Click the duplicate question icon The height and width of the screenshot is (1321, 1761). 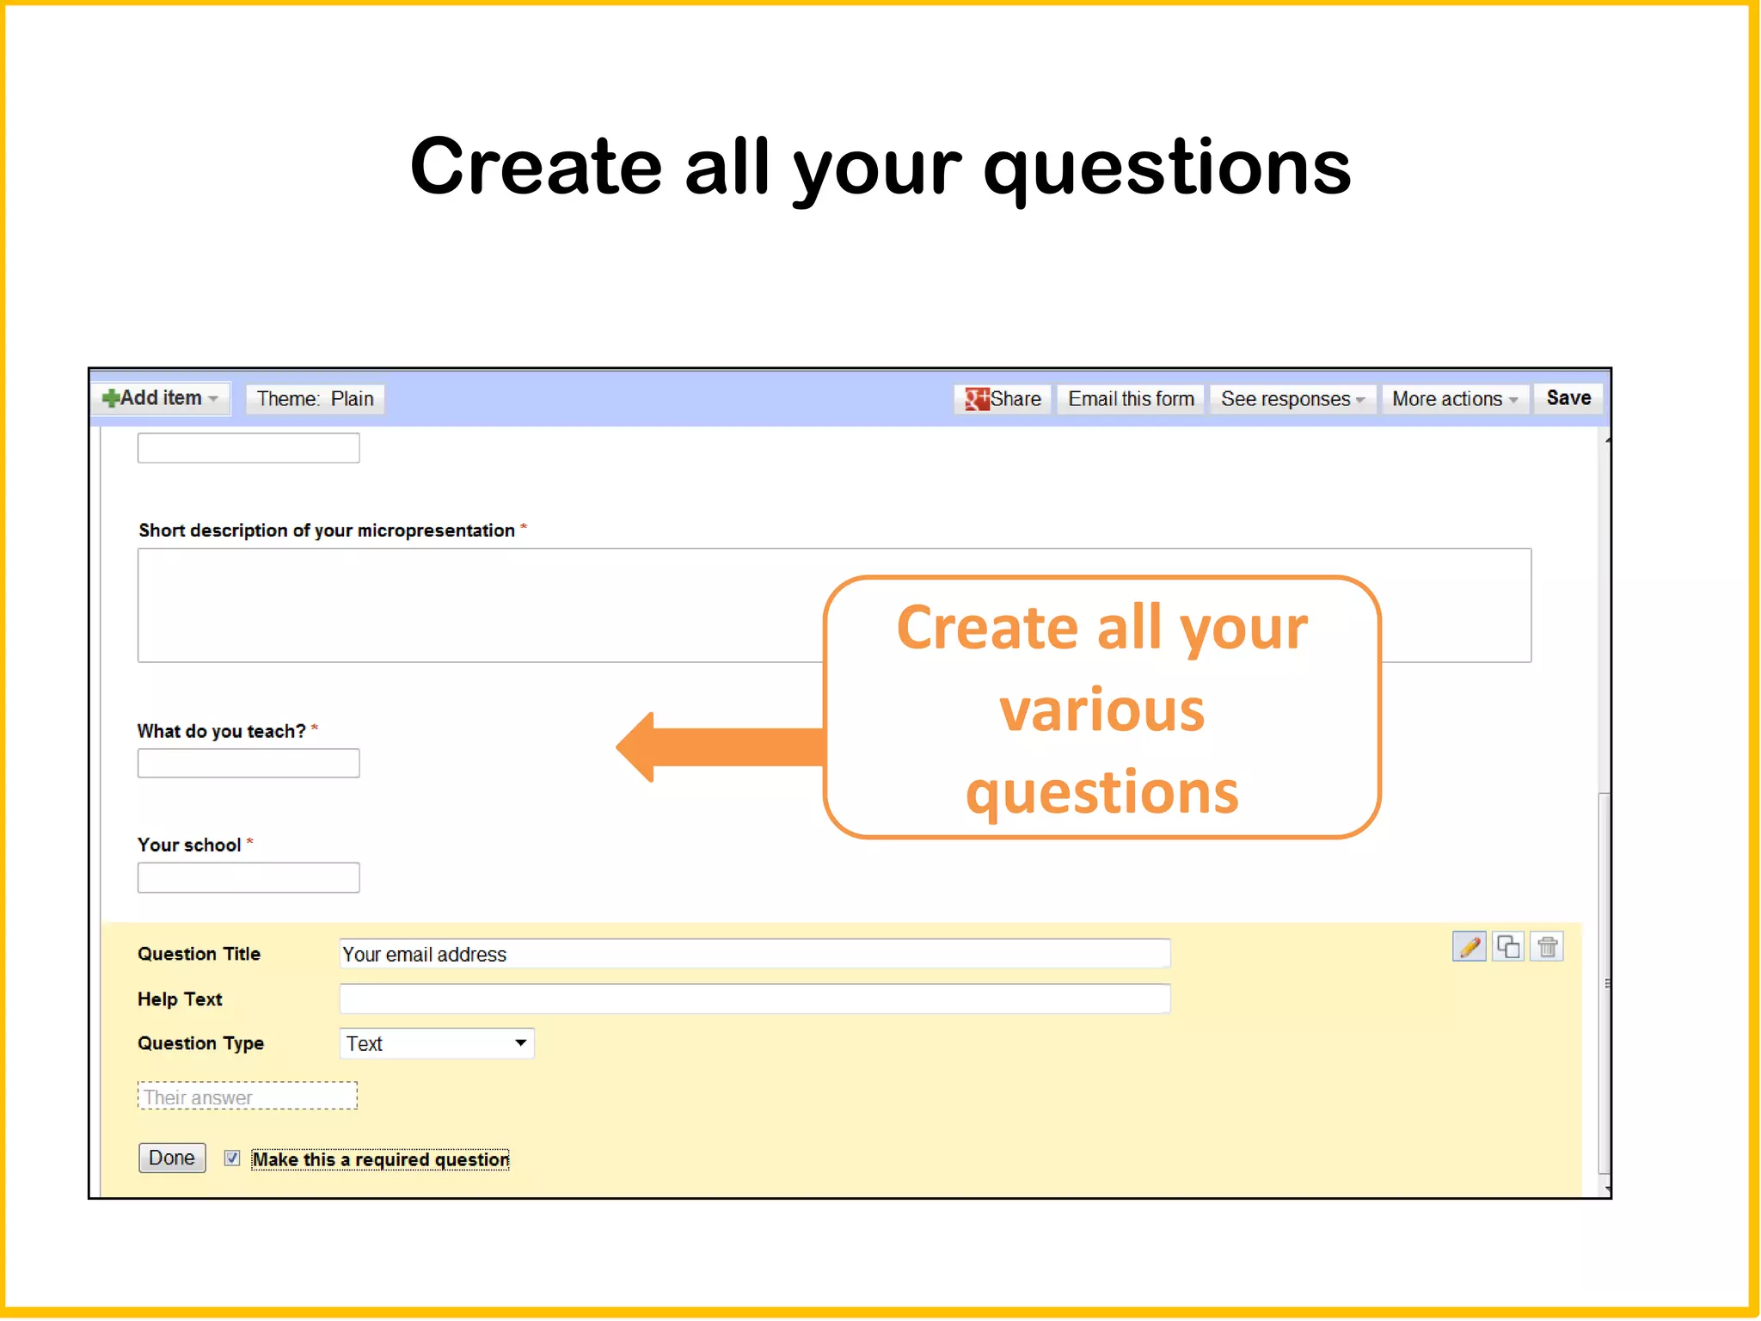(x=1508, y=947)
